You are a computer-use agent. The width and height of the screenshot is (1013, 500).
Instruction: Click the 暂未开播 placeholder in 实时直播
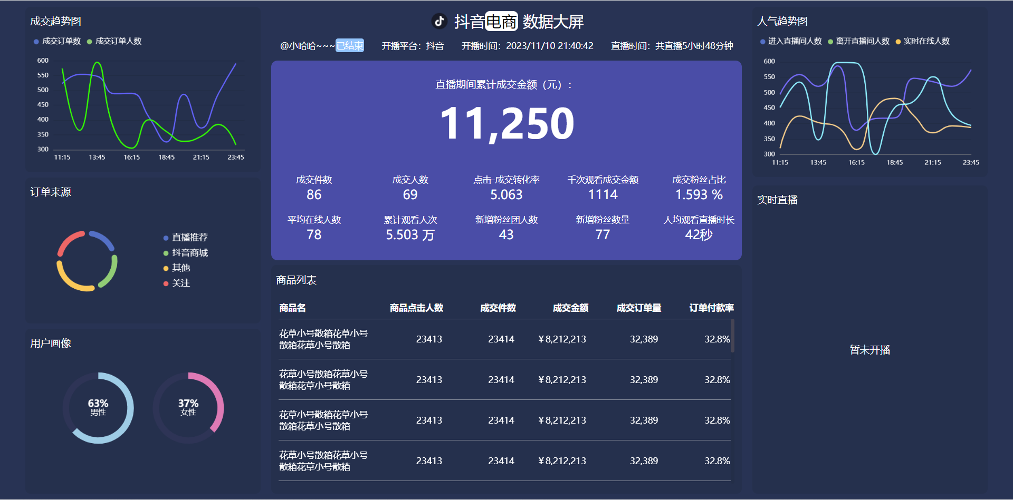(869, 350)
